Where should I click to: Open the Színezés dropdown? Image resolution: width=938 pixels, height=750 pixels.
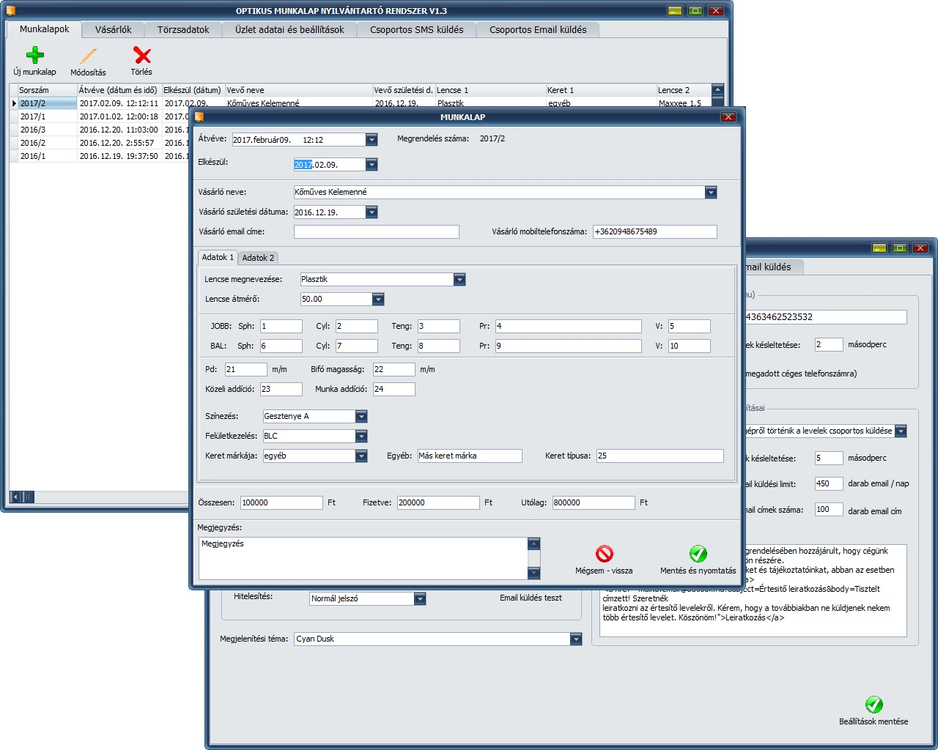[361, 416]
